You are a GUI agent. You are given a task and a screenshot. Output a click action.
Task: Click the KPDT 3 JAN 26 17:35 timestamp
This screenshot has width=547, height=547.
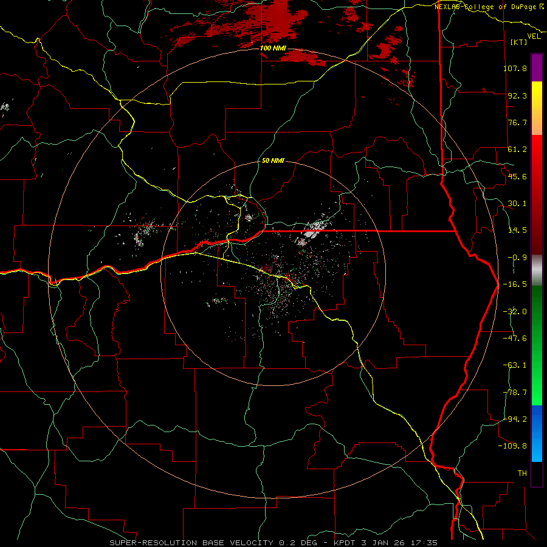[x=385, y=543]
